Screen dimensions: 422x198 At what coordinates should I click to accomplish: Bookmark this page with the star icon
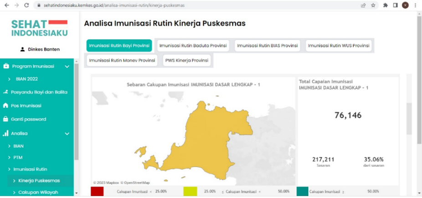373,5
